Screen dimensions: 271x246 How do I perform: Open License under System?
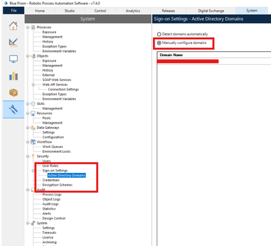(48, 237)
